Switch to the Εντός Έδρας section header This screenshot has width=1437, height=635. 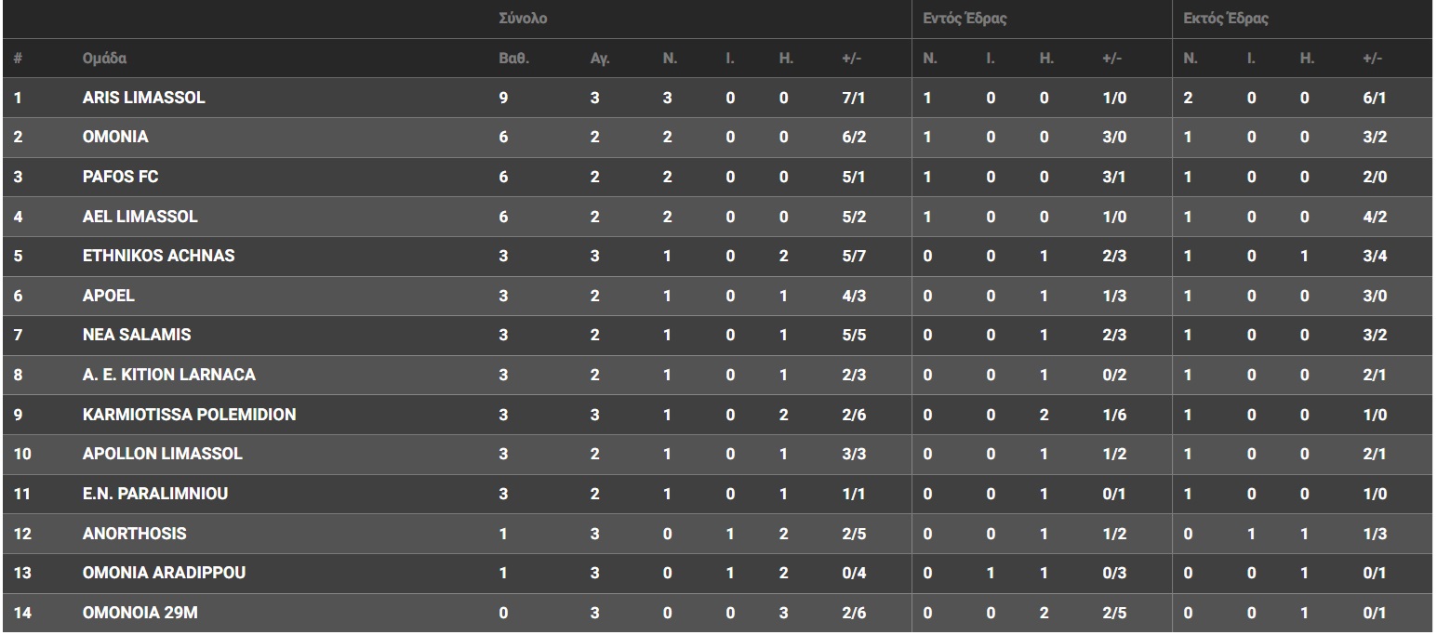pos(965,19)
